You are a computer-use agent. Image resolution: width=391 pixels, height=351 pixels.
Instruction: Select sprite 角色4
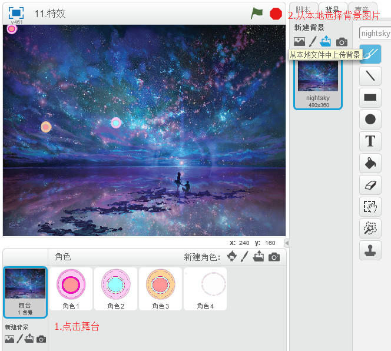coord(205,289)
